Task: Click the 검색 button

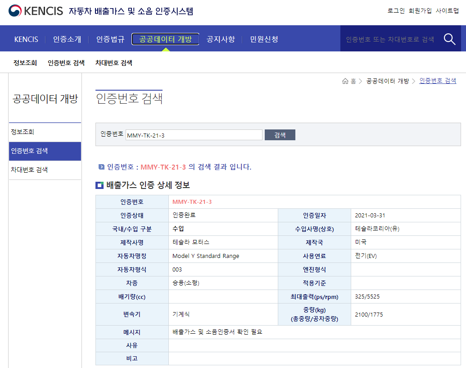Action: click(280, 135)
